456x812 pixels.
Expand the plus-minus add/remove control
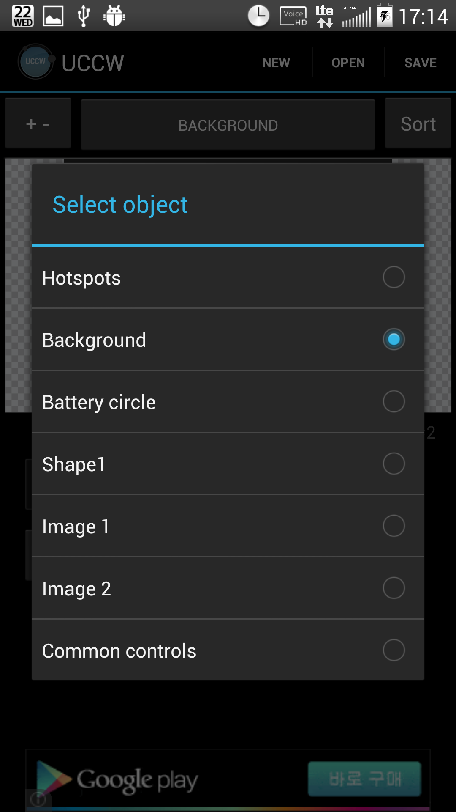point(38,124)
